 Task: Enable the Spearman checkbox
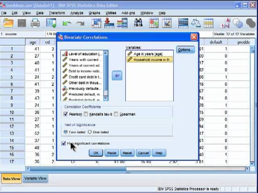pos(116,114)
